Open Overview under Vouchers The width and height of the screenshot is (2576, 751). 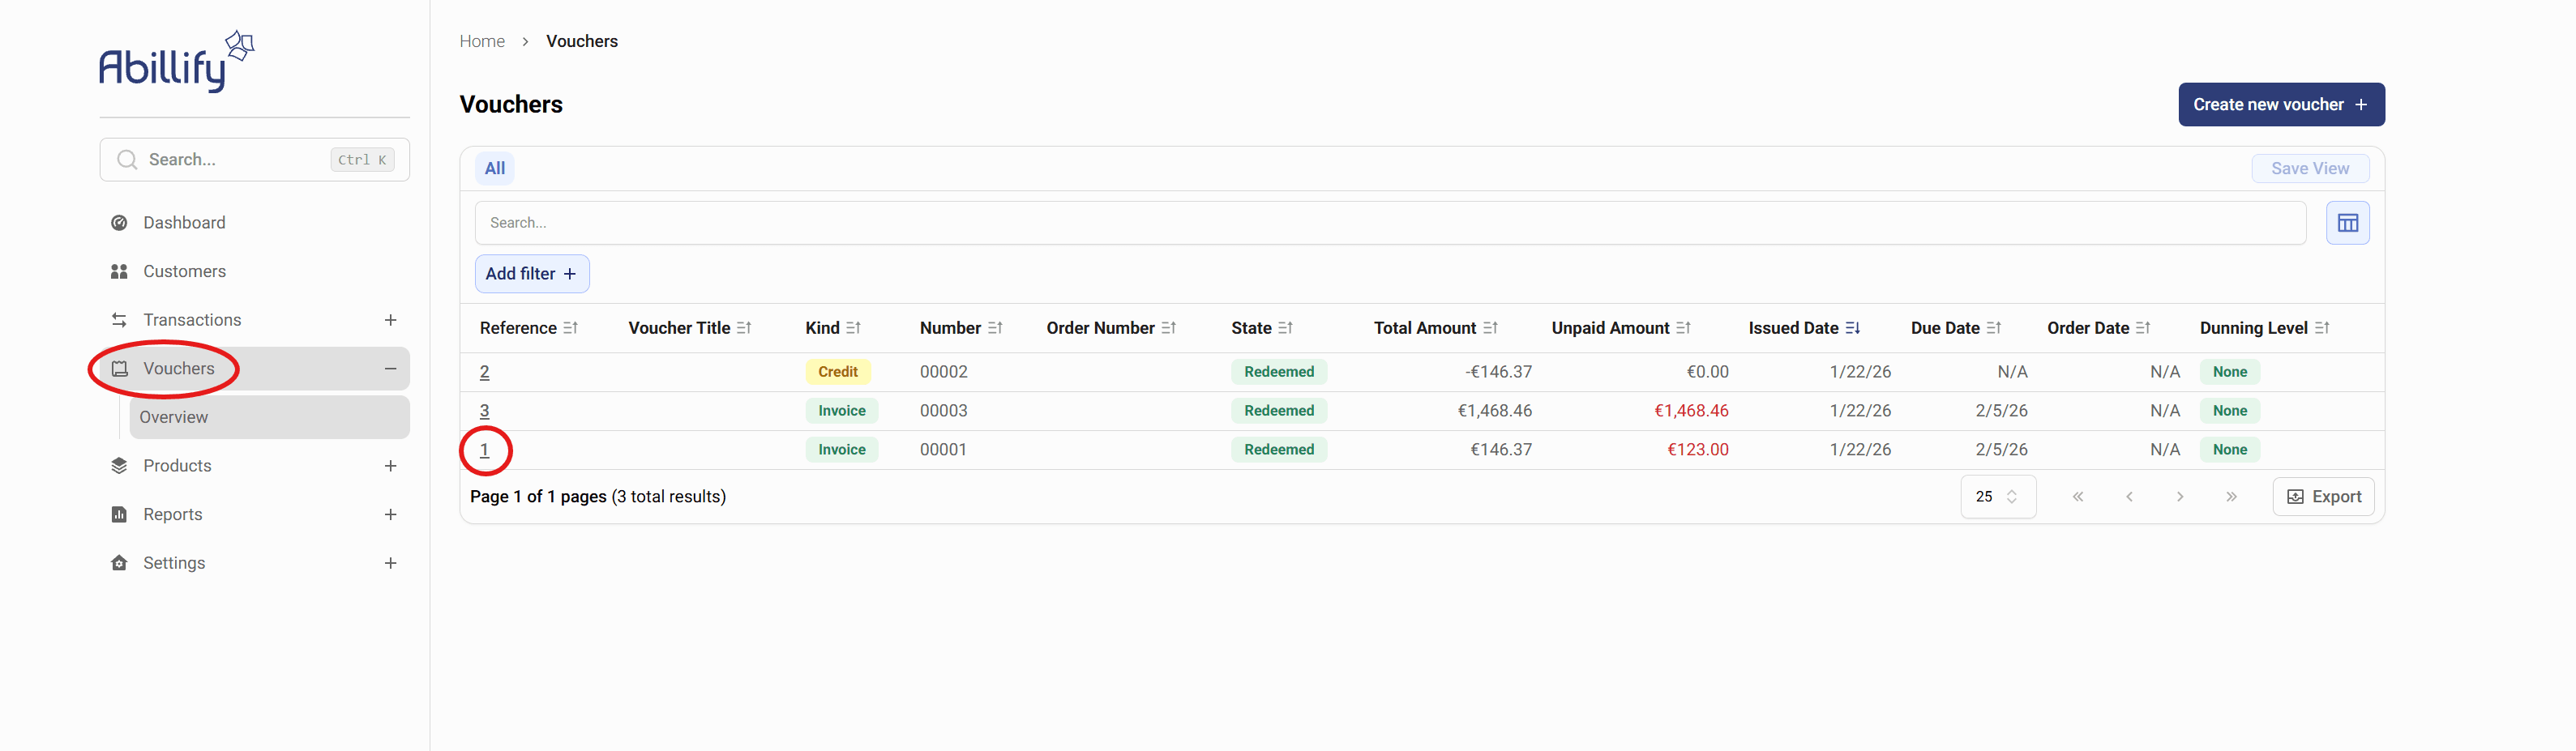click(x=174, y=417)
